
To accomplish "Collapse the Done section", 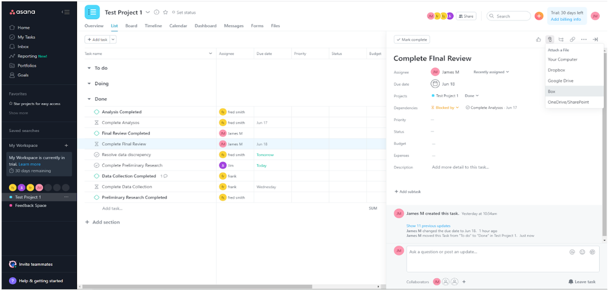I will tap(89, 99).
